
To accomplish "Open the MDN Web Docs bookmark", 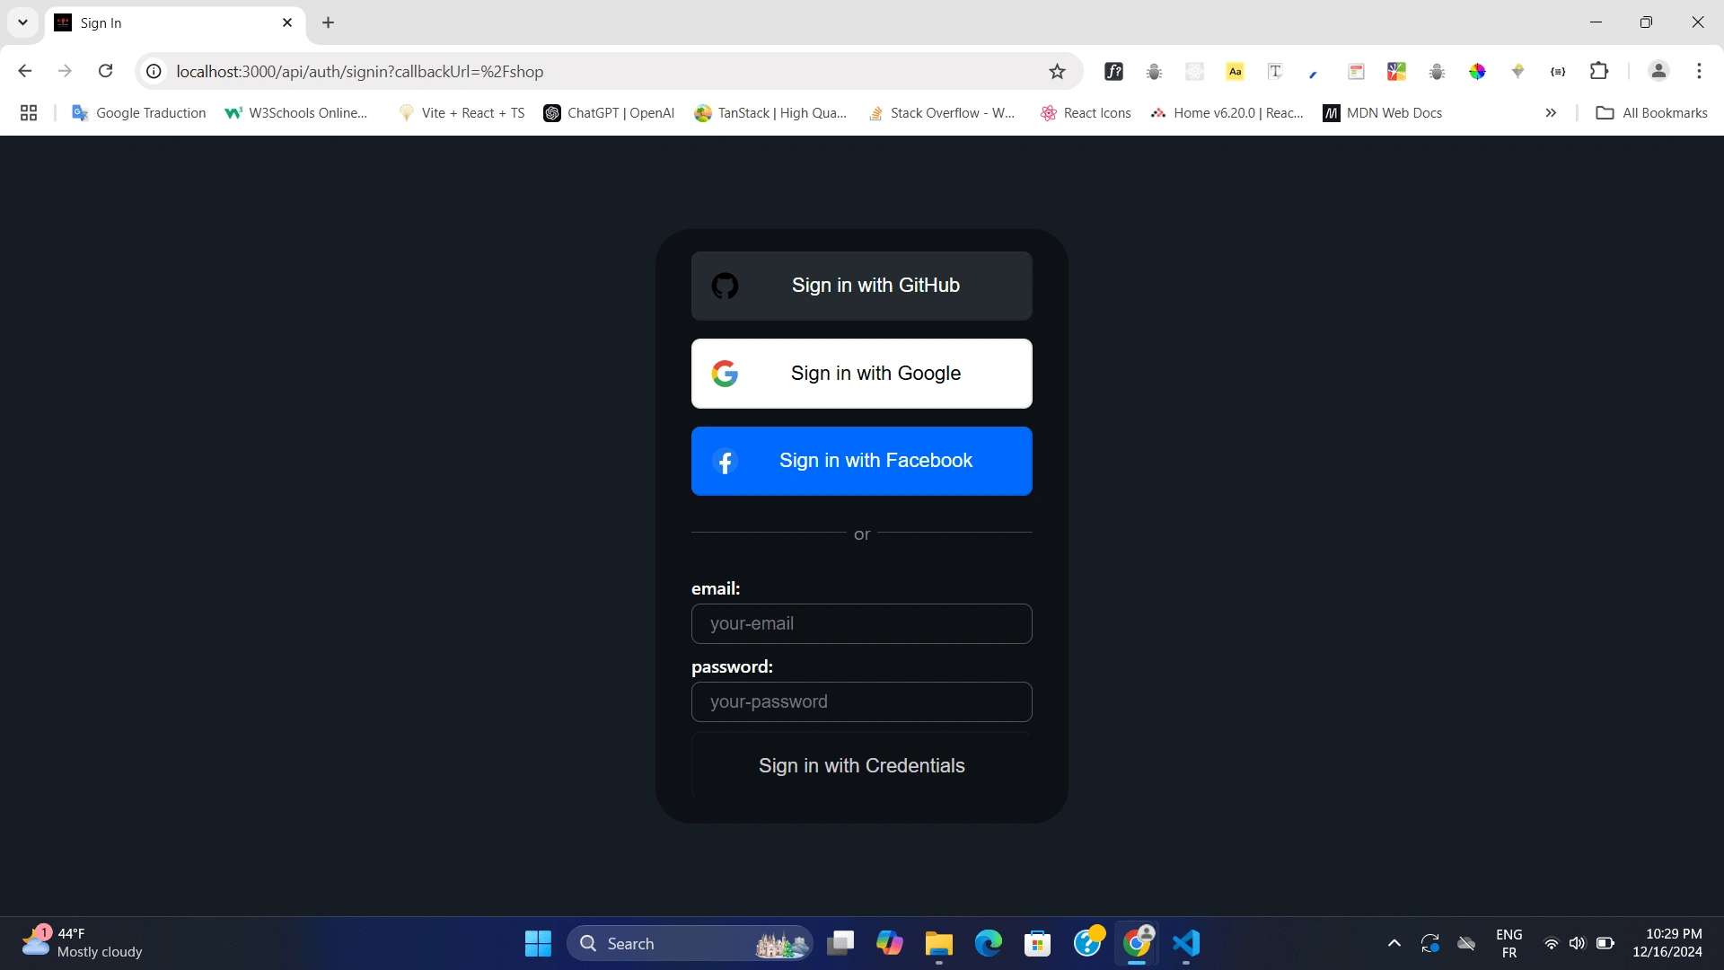I will (x=1383, y=113).
